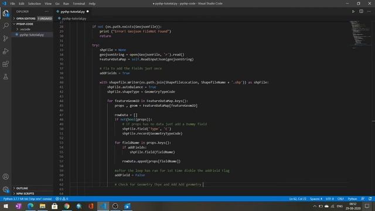
Task: Open Google Chrome from the taskbar
Action: click(67, 206)
